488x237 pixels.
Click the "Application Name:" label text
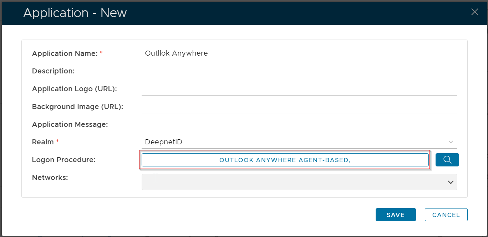pos(65,53)
